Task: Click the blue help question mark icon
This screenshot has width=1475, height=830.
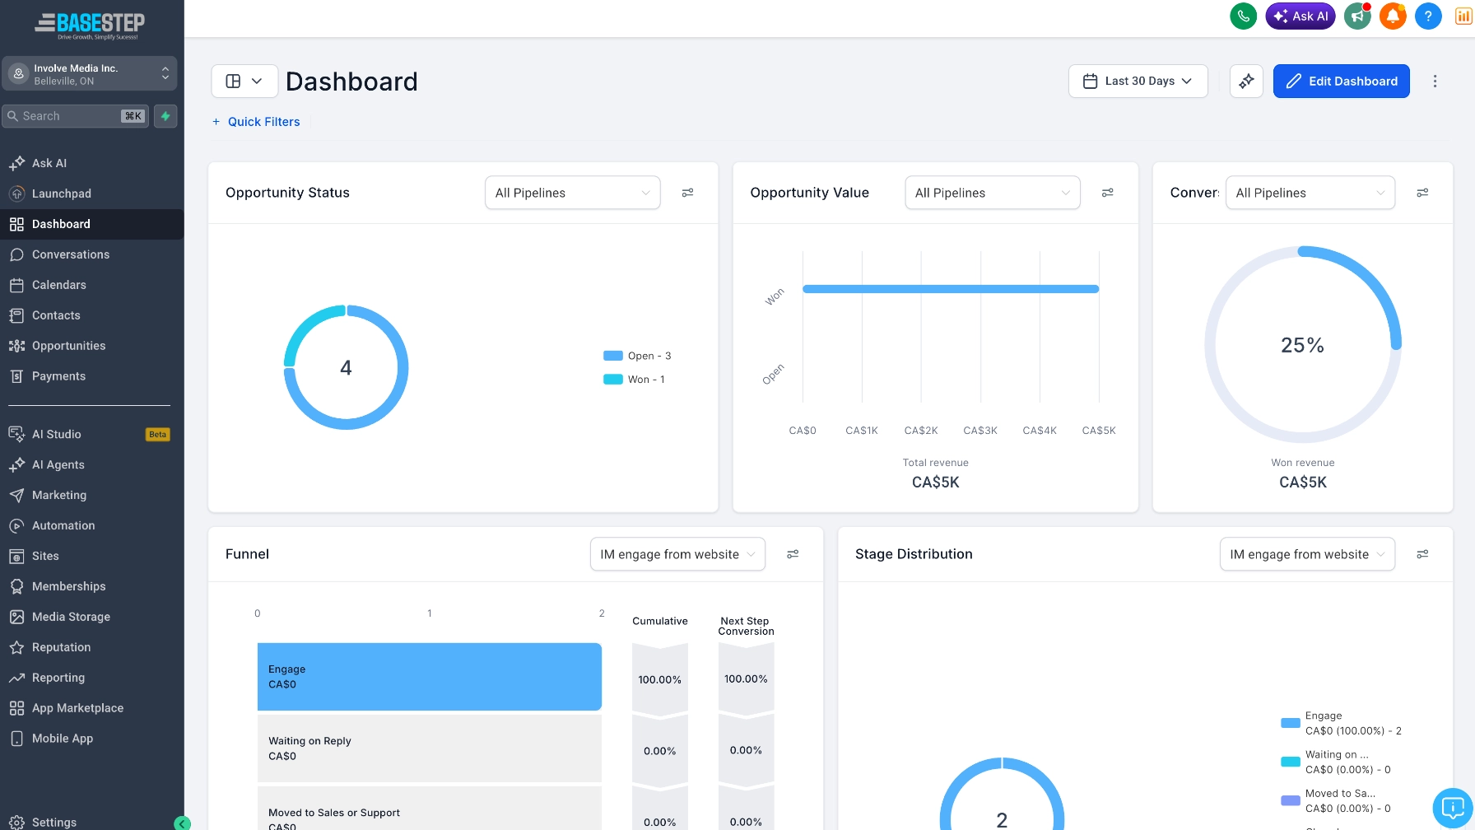Action: coord(1428,16)
